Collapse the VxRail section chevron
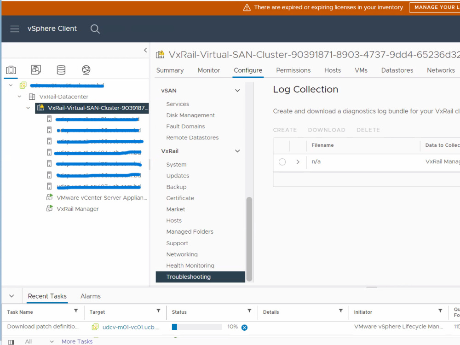This screenshot has height=345, width=460. [x=237, y=151]
